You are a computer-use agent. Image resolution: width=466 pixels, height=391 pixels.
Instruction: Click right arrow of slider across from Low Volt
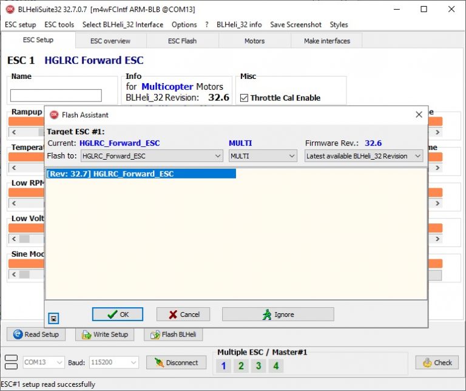click(x=437, y=239)
